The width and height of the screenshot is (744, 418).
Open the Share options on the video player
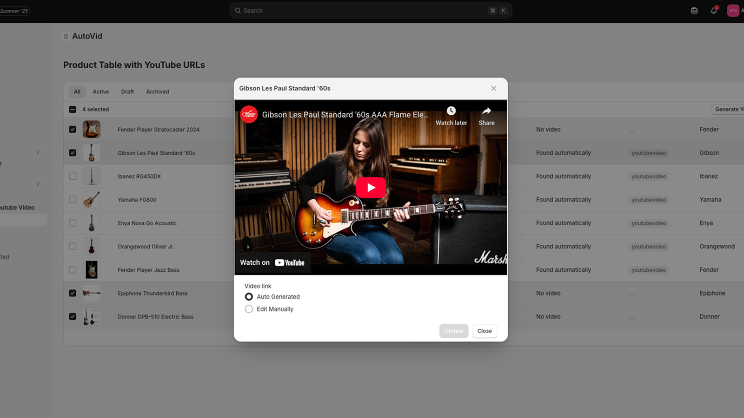(486, 116)
